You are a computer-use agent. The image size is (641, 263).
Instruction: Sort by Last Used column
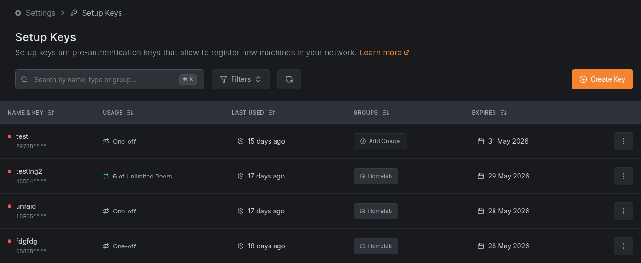tap(253, 113)
